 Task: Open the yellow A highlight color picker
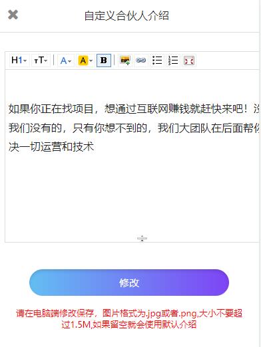[85, 60]
